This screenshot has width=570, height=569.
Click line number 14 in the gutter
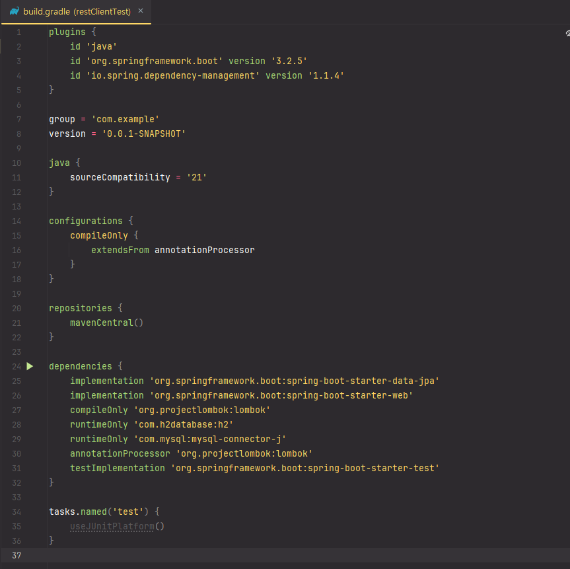click(x=17, y=221)
